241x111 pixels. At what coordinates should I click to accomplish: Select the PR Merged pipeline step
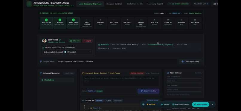click(181, 23)
